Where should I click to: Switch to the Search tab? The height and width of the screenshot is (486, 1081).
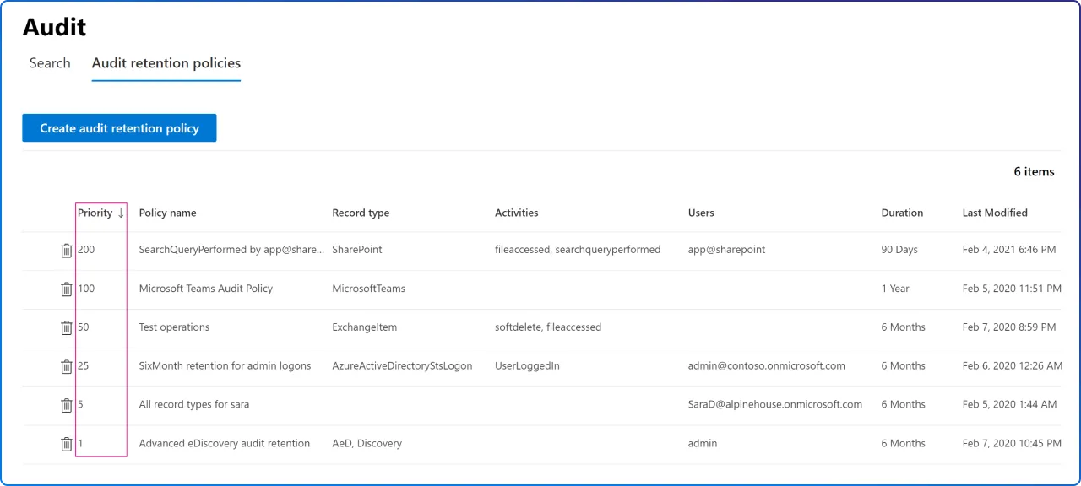50,62
